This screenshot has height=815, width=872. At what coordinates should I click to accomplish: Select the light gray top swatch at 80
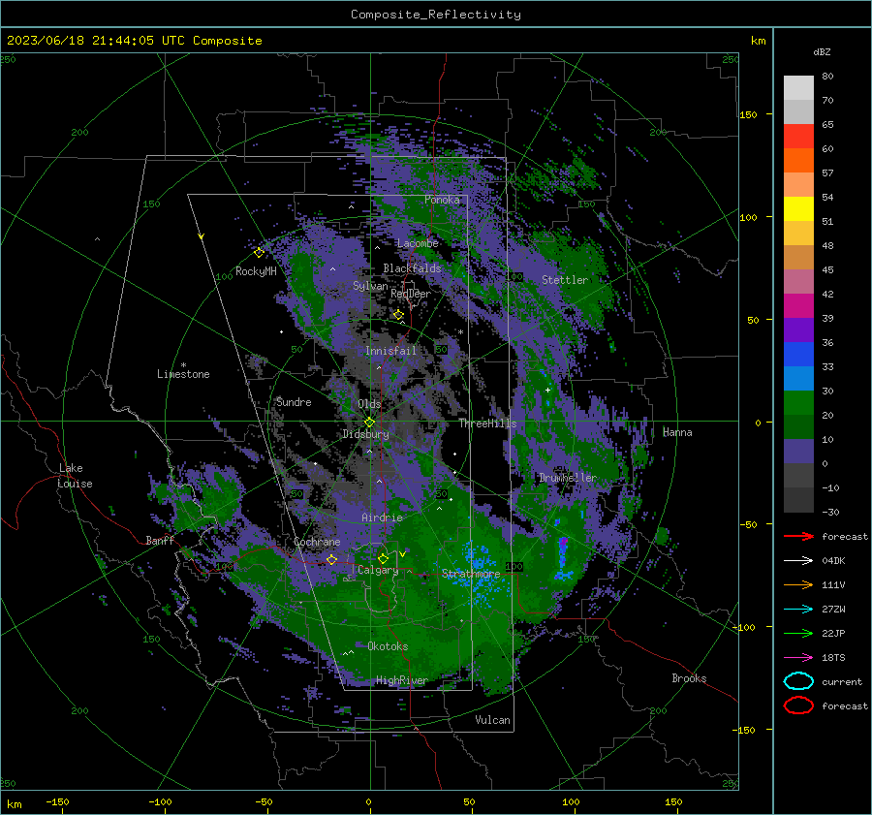[798, 88]
